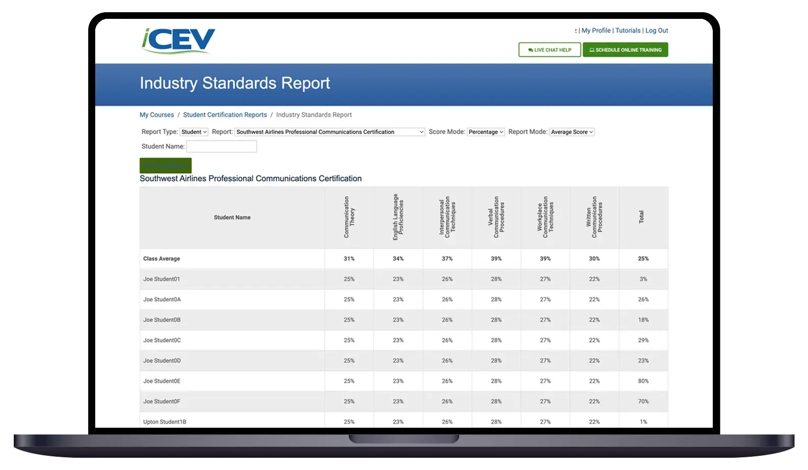
Task: Go to My Courses breadcrumb
Action: pyautogui.click(x=157, y=115)
